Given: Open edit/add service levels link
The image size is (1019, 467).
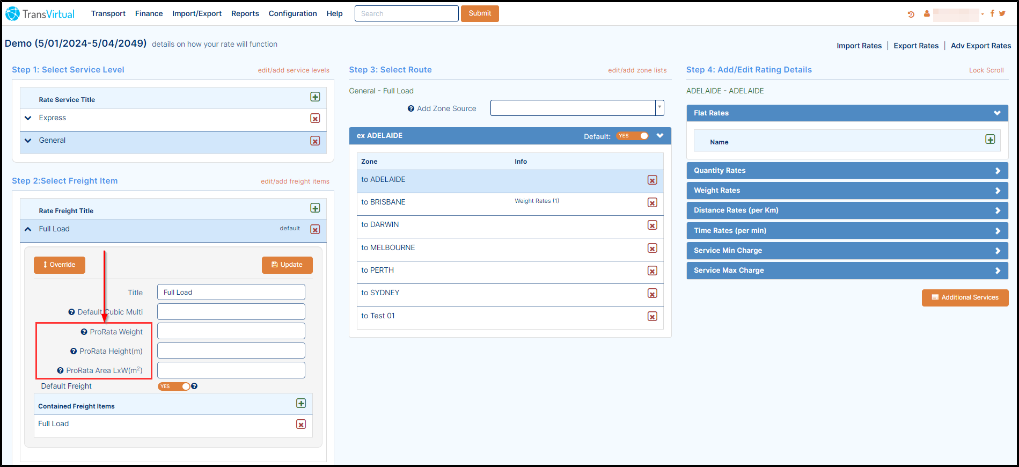Looking at the screenshot, I should click(294, 70).
